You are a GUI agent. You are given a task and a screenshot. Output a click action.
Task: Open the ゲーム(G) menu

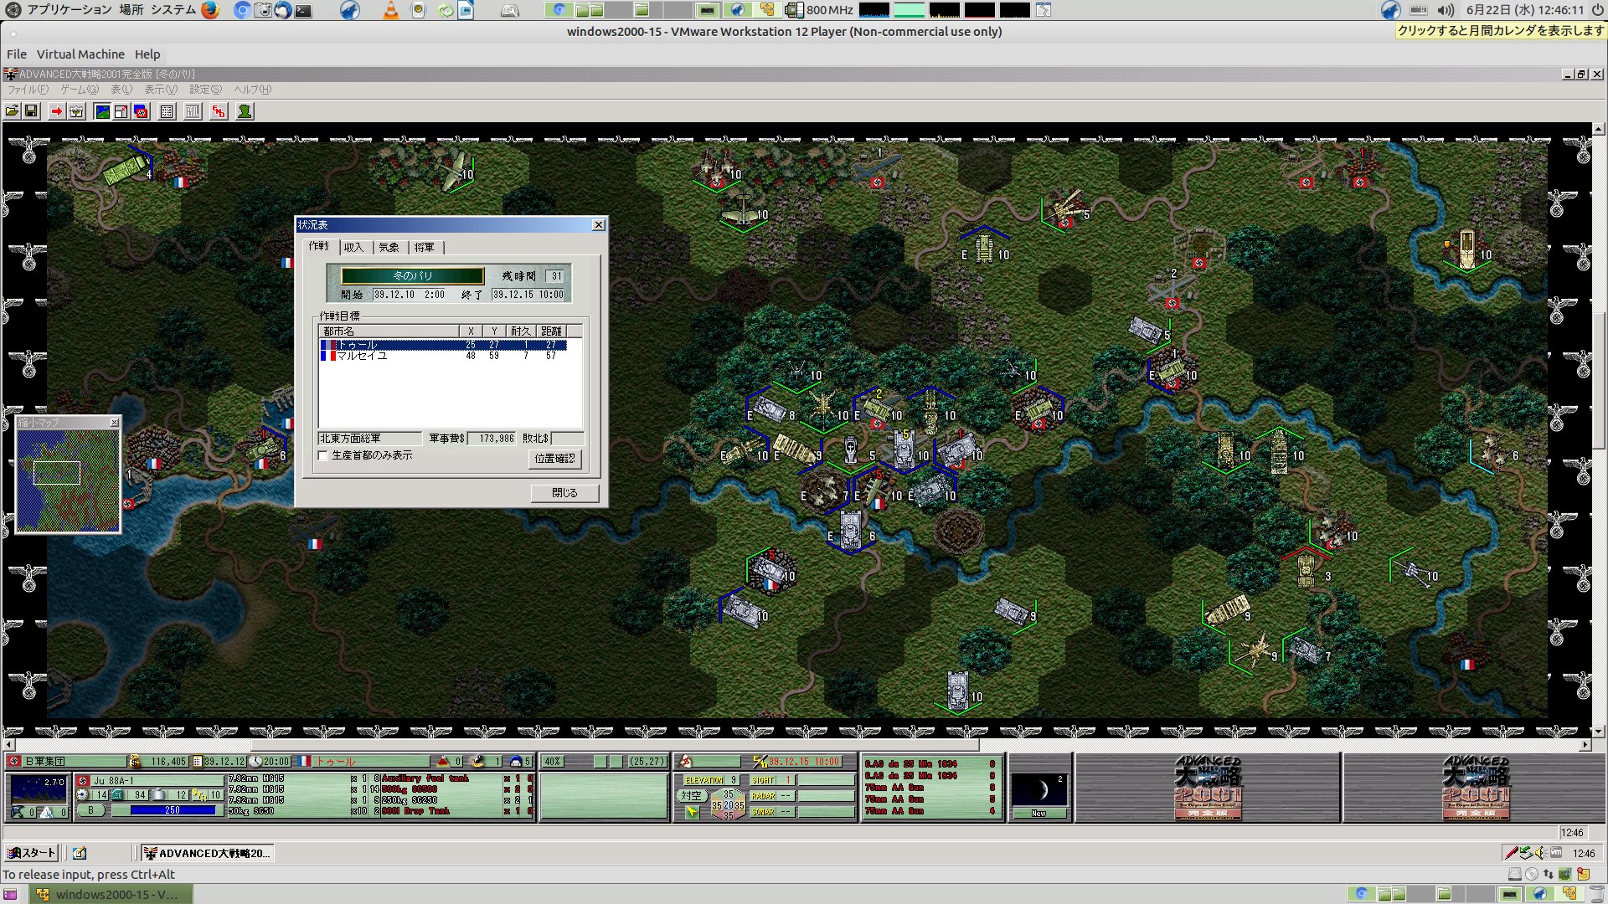(80, 90)
